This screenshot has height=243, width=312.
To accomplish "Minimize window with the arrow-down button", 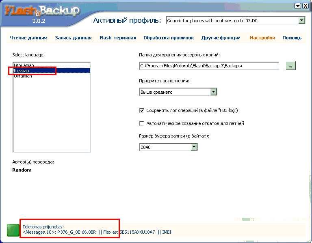I will [298, 6].
